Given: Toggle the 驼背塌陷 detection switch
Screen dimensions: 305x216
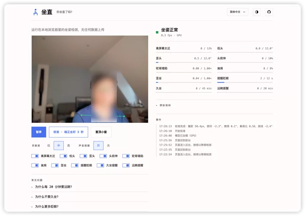Looking at the screenshot, I should click(x=126, y=156).
